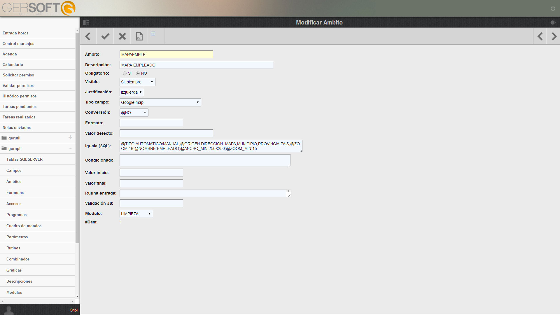
Task: Export record with the PDF icon
Action: [139, 36]
